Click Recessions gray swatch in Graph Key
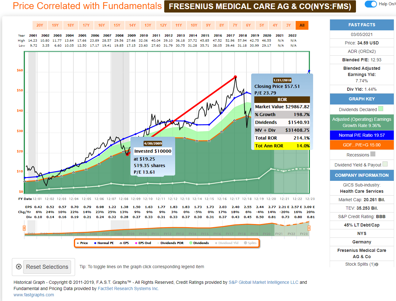396x301 pixels. [373, 154]
